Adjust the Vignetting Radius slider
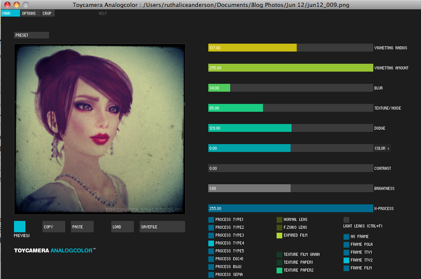 click(x=291, y=48)
